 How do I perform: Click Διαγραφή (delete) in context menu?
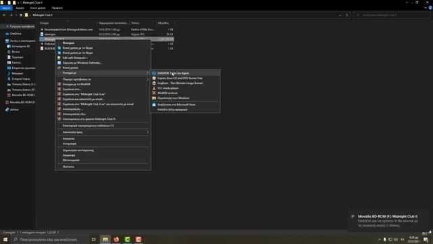tap(103, 155)
